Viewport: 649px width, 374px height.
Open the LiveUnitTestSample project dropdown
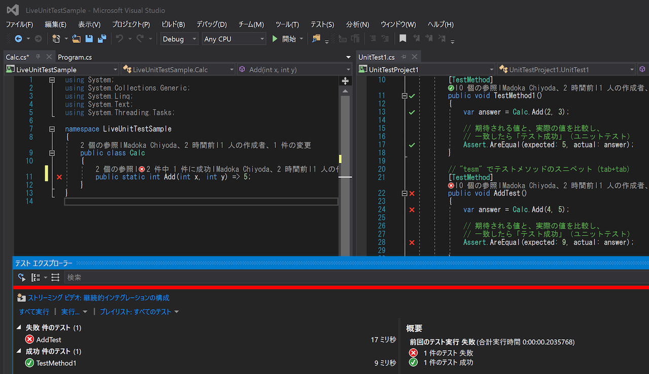pos(61,69)
